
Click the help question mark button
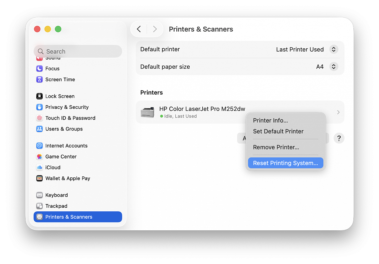339,138
